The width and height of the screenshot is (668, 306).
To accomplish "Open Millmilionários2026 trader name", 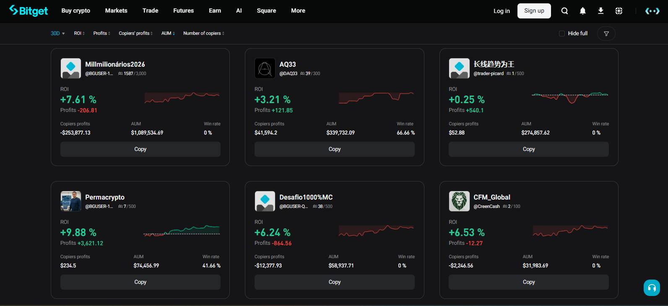I will 115,64.
